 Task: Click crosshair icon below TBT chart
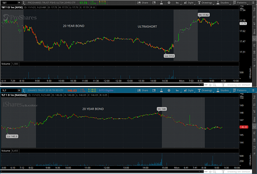pyautogui.click(x=210, y=85)
